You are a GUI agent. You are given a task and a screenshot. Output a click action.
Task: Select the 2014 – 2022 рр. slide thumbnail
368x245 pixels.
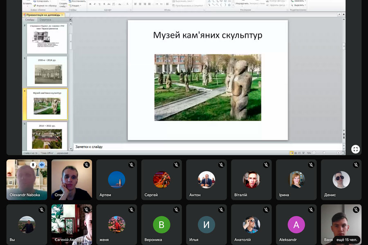click(47, 136)
